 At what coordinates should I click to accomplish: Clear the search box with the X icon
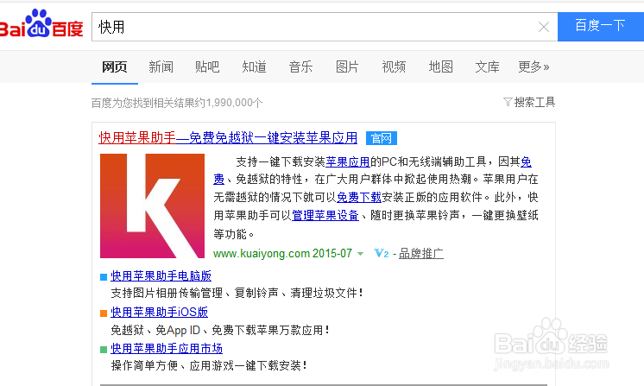pos(543,27)
